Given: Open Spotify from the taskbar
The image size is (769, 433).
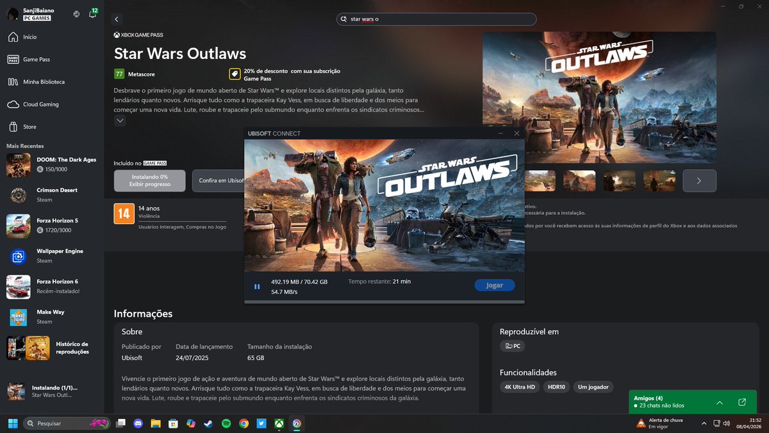Looking at the screenshot, I should pyautogui.click(x=226, y=423).
